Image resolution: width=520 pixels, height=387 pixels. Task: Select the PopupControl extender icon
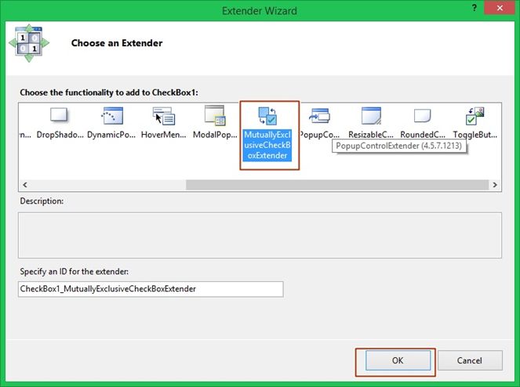(319, 116)
